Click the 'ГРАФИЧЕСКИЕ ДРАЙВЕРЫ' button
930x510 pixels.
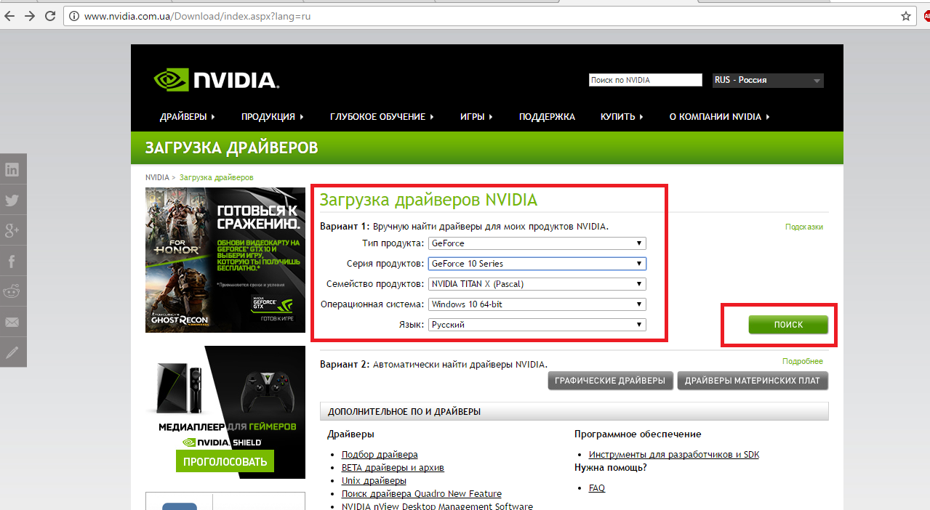[x=609, y=381]
